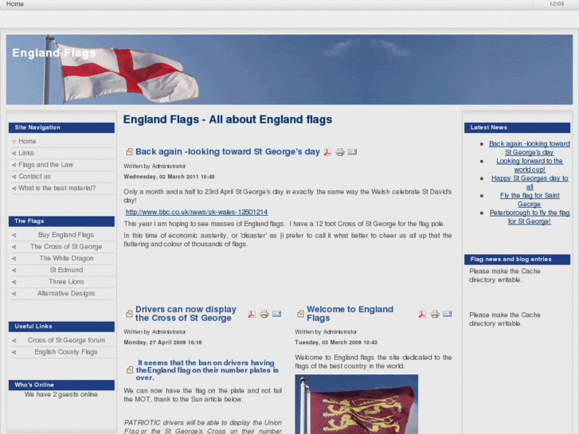Latest News: Back again St George's day

[x=529, y=148]
